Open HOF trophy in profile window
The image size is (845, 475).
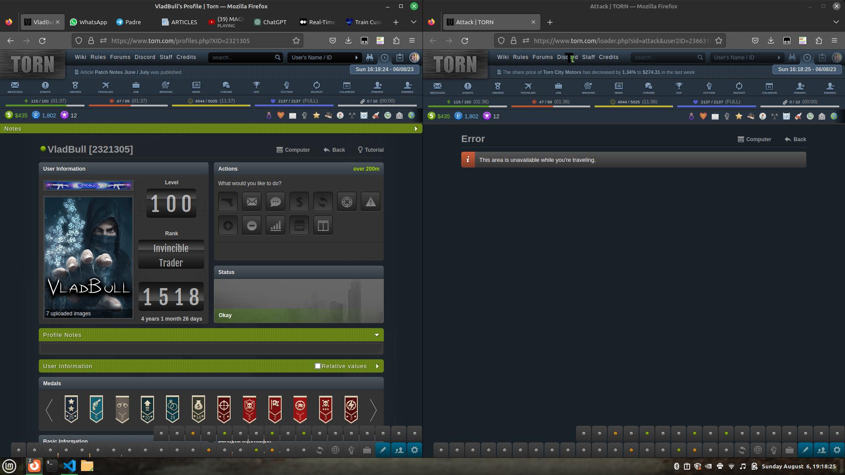pyautogui.click(x=256, y=87)
